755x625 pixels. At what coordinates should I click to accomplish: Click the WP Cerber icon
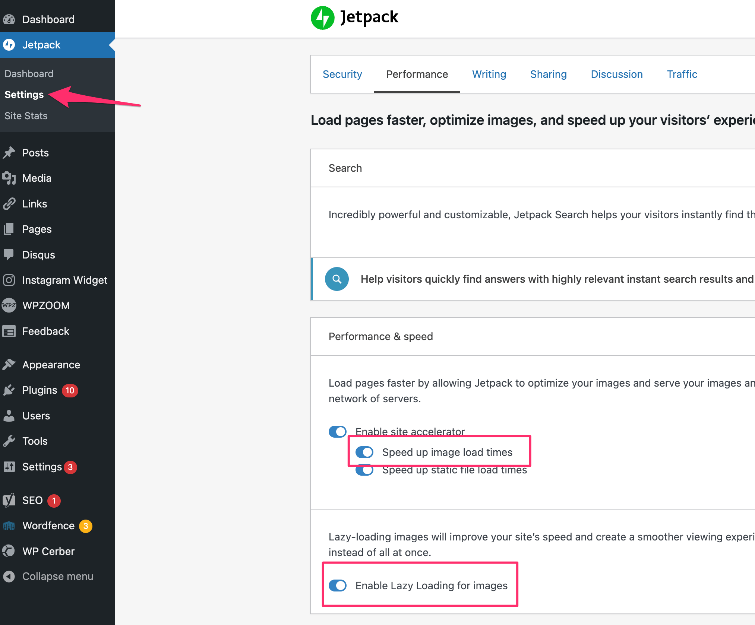9,551
